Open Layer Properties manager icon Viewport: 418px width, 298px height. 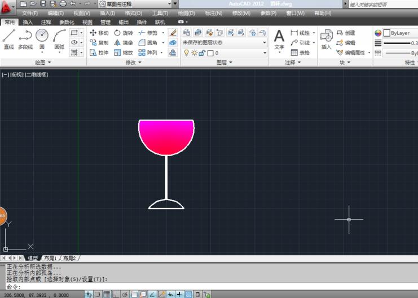click(187, 33)
